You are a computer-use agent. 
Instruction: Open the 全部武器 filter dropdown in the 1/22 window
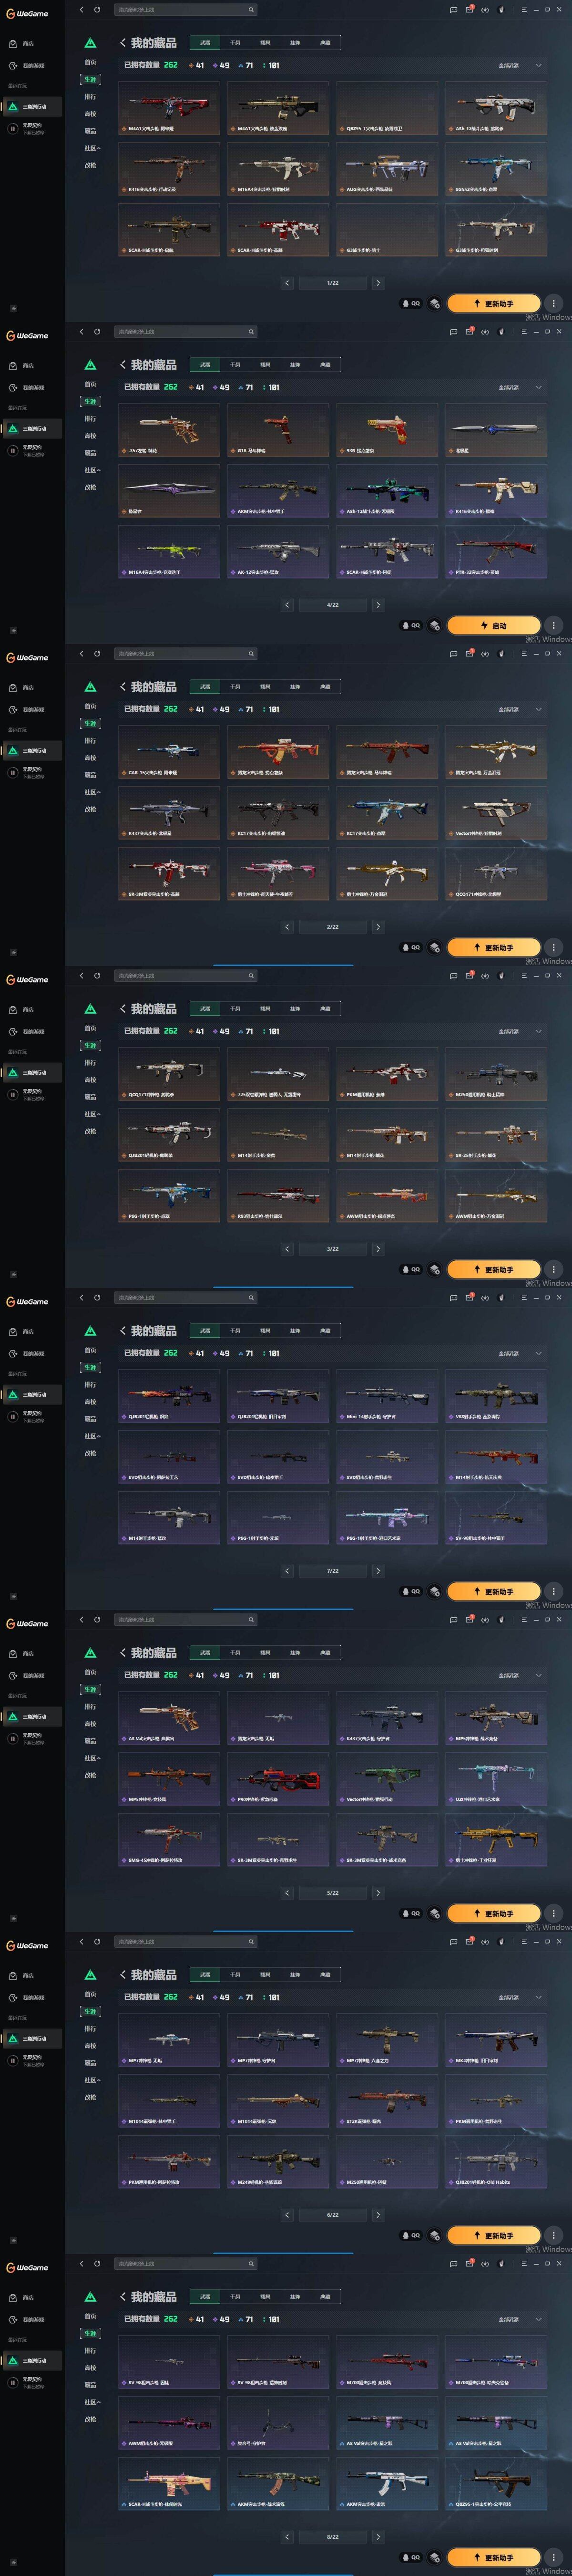tap(520, 65)
